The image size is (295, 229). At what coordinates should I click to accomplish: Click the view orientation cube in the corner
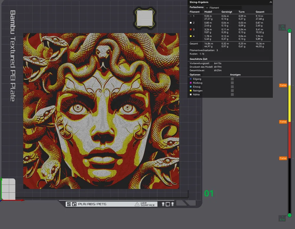8,189
